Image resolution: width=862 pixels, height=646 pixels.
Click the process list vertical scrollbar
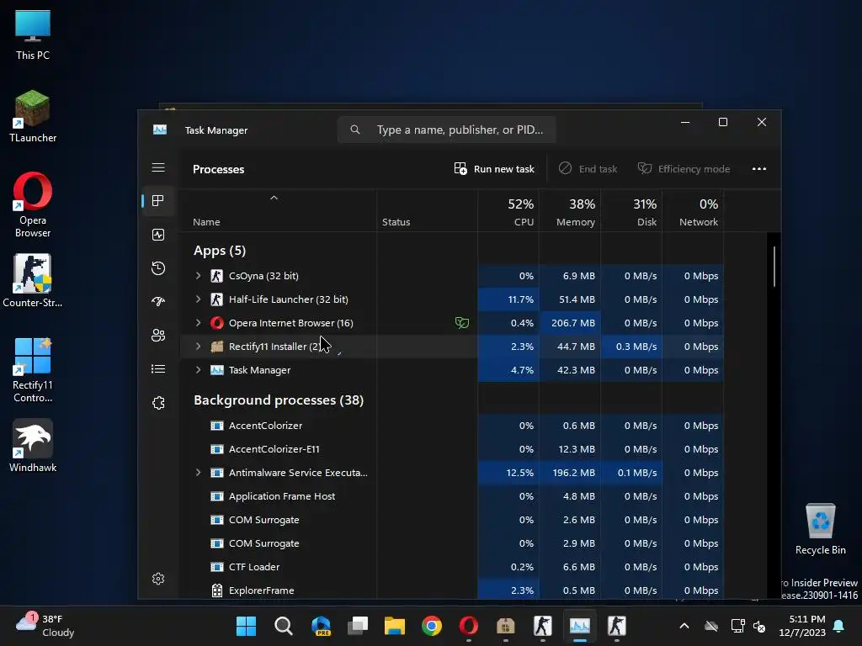[774, 267]
